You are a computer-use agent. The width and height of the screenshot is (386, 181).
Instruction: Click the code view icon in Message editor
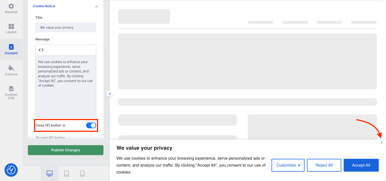(41, 50)
